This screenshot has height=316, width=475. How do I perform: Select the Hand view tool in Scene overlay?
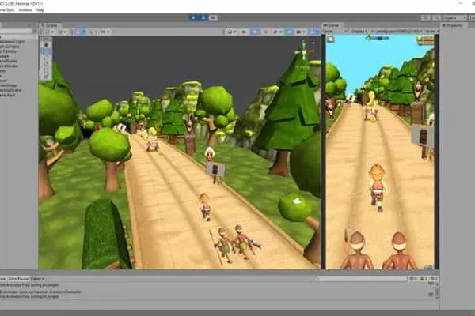pos(46,45)
